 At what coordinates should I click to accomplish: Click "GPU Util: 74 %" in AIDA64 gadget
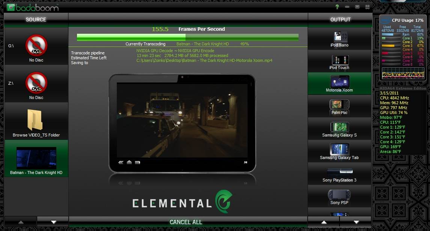[x=394, y=112]
